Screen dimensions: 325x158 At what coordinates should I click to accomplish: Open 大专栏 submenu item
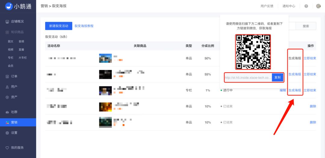click(x=23, y=58)
